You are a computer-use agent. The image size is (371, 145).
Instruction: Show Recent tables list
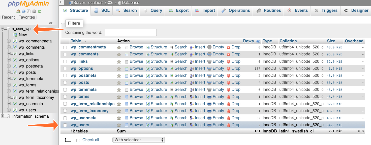point(8,17)
